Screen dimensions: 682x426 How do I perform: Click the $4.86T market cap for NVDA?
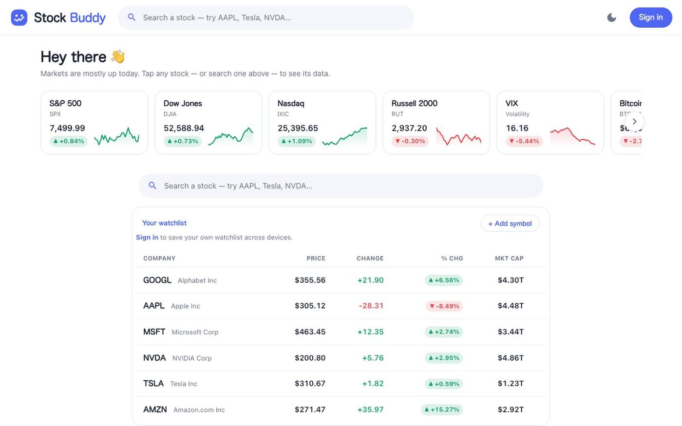click(511, 358)
